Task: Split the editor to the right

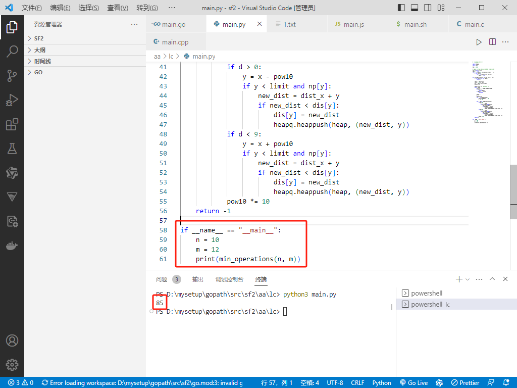Action: [x=492, y=42]
